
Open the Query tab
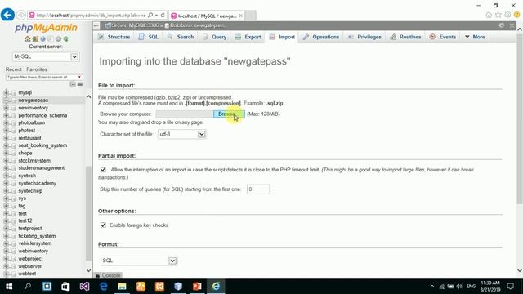point(214,37)
